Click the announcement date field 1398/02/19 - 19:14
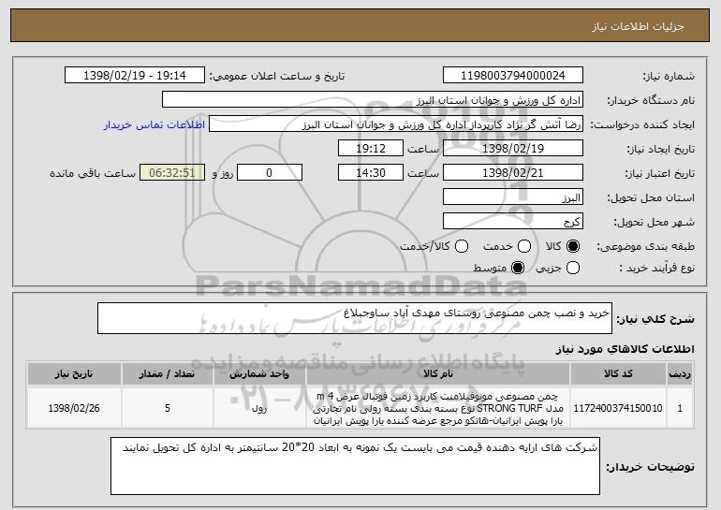721x510 pixels. click(135, 76)
